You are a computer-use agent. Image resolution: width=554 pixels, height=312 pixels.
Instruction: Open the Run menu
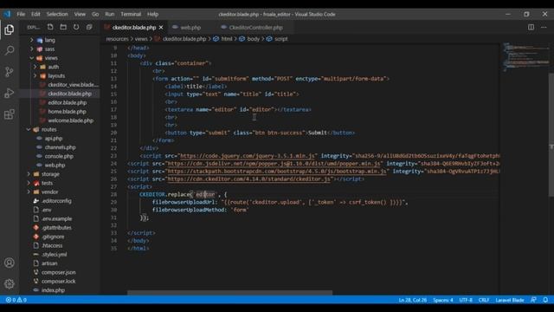point(110,14)
